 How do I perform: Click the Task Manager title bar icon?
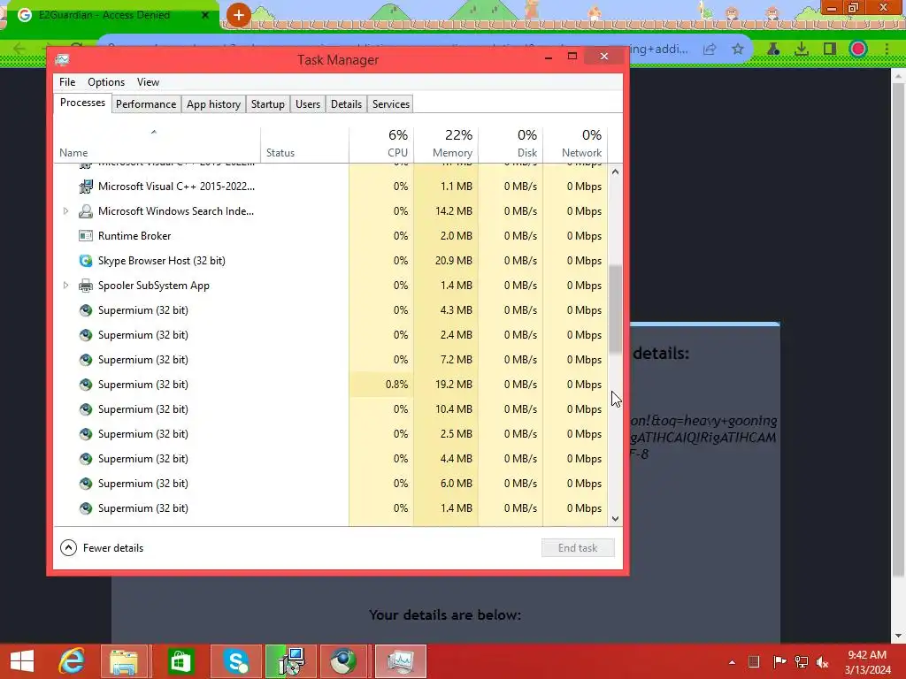pos(63,59)
